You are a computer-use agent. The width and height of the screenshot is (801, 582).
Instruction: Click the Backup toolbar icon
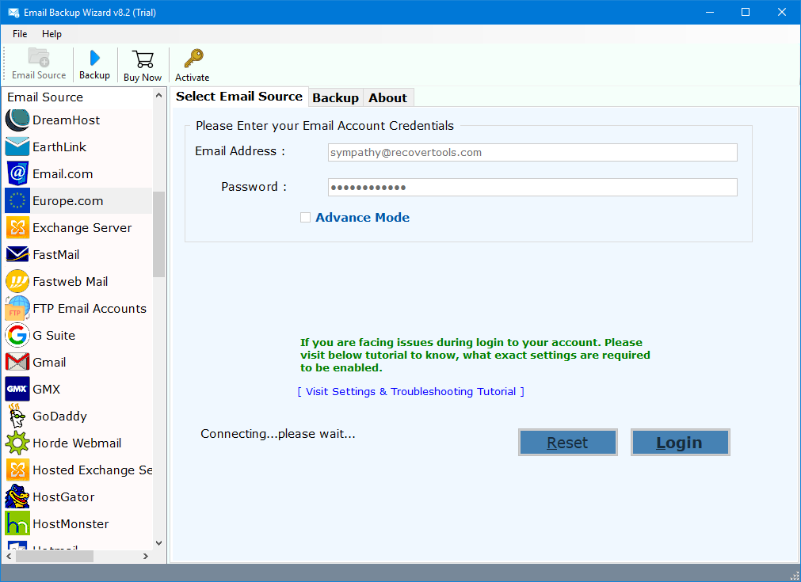tap(94, 58)
